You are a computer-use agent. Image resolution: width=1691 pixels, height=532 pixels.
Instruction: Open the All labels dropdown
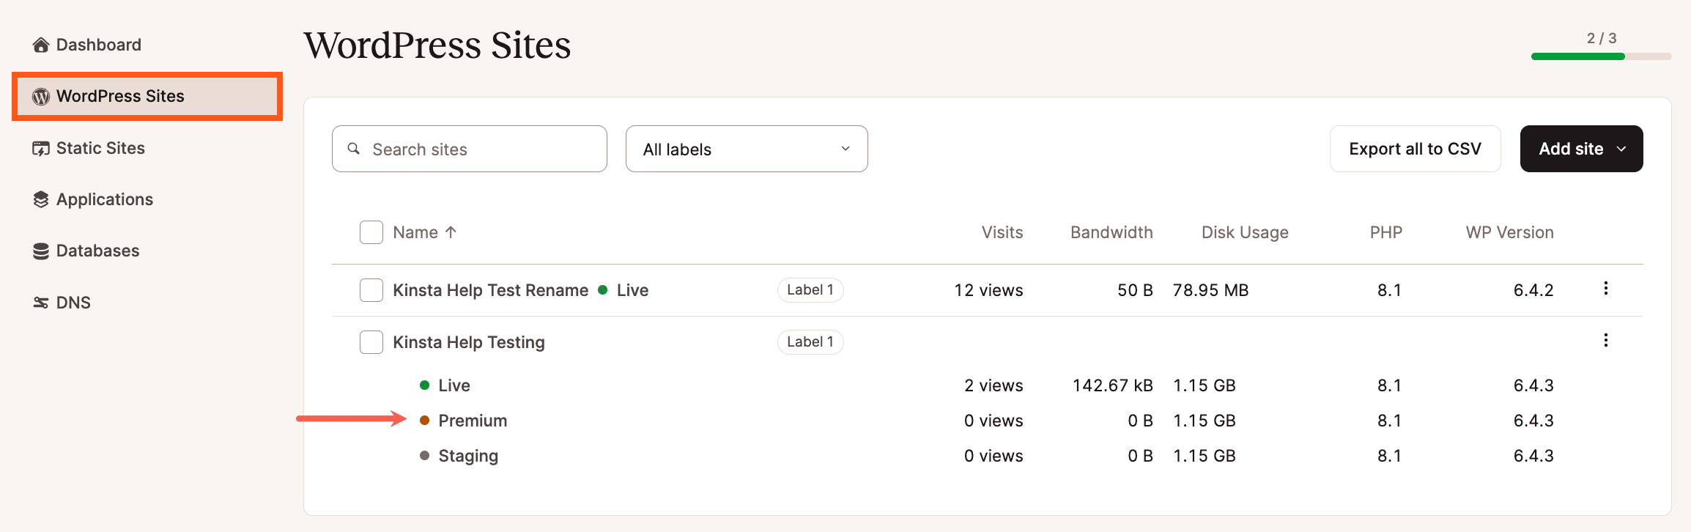[x=747, y=149]
